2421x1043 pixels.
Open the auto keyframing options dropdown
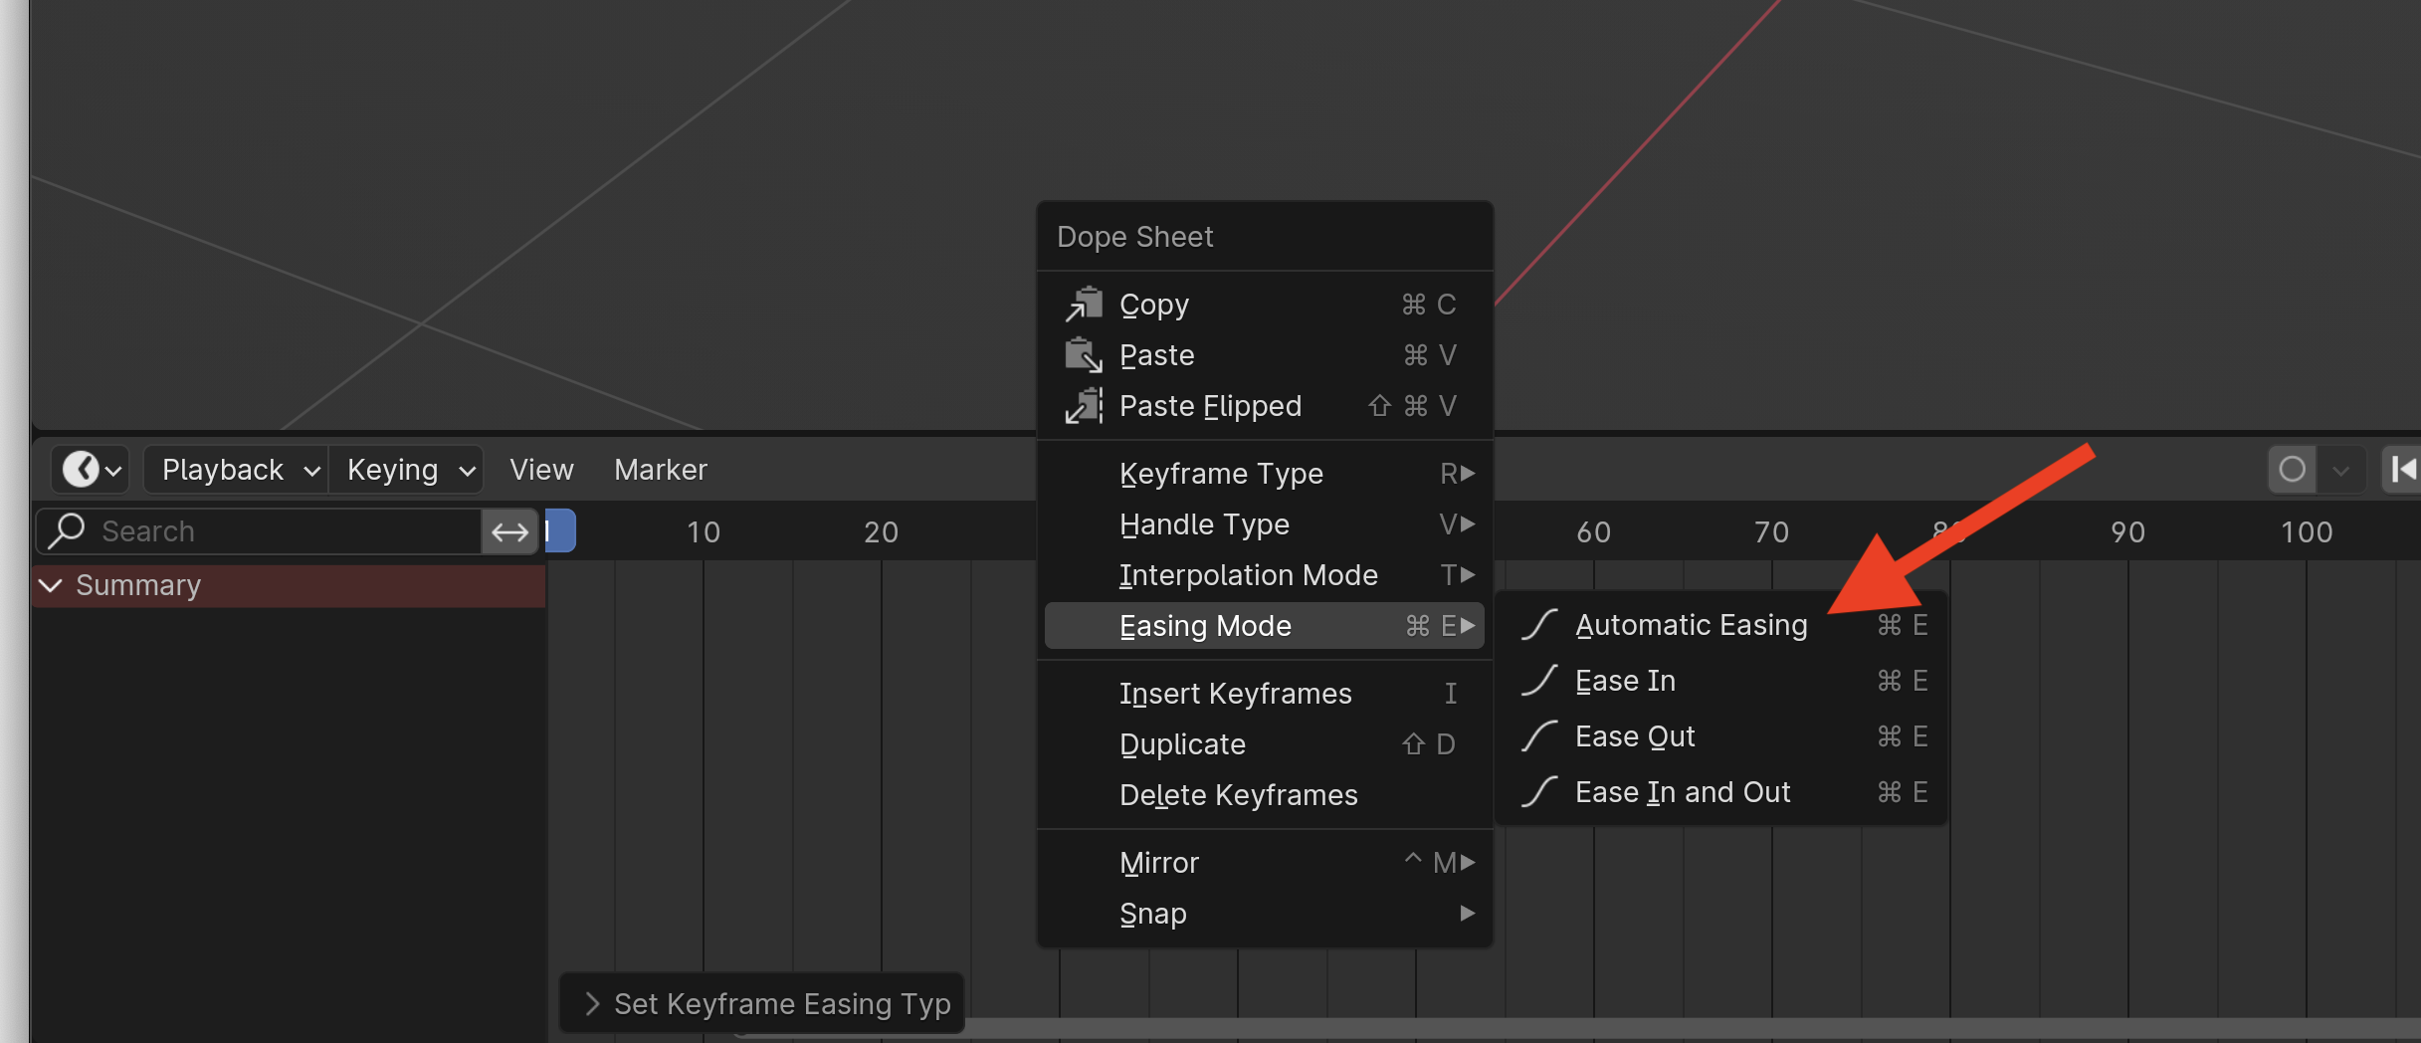[x=2340, y=469]
